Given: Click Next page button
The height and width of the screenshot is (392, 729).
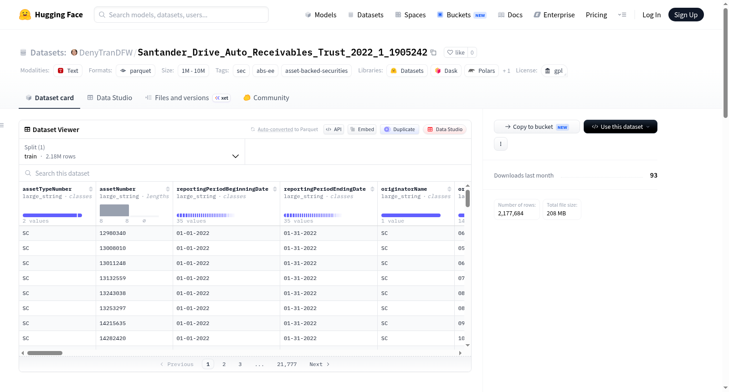Looking at the screenshot, I should tap(319, 364).
